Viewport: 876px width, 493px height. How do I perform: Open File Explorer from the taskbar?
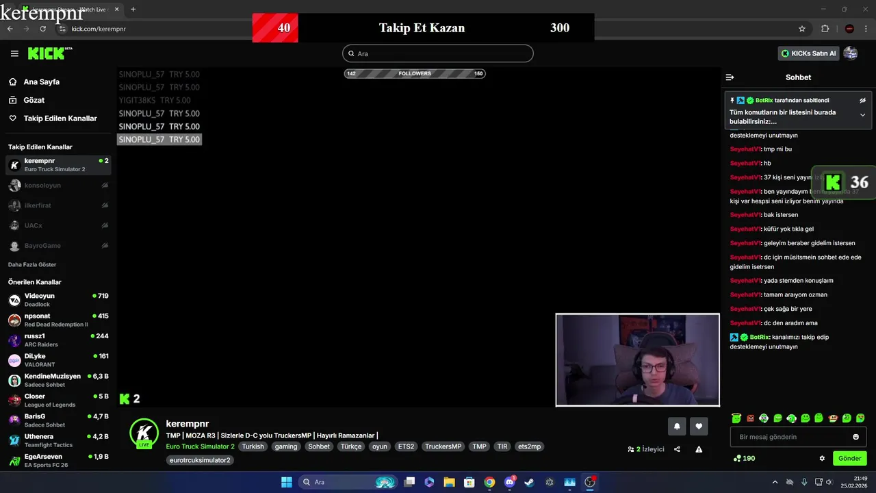[449, 482]
